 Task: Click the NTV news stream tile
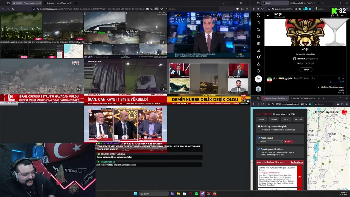tap(209, 35)
